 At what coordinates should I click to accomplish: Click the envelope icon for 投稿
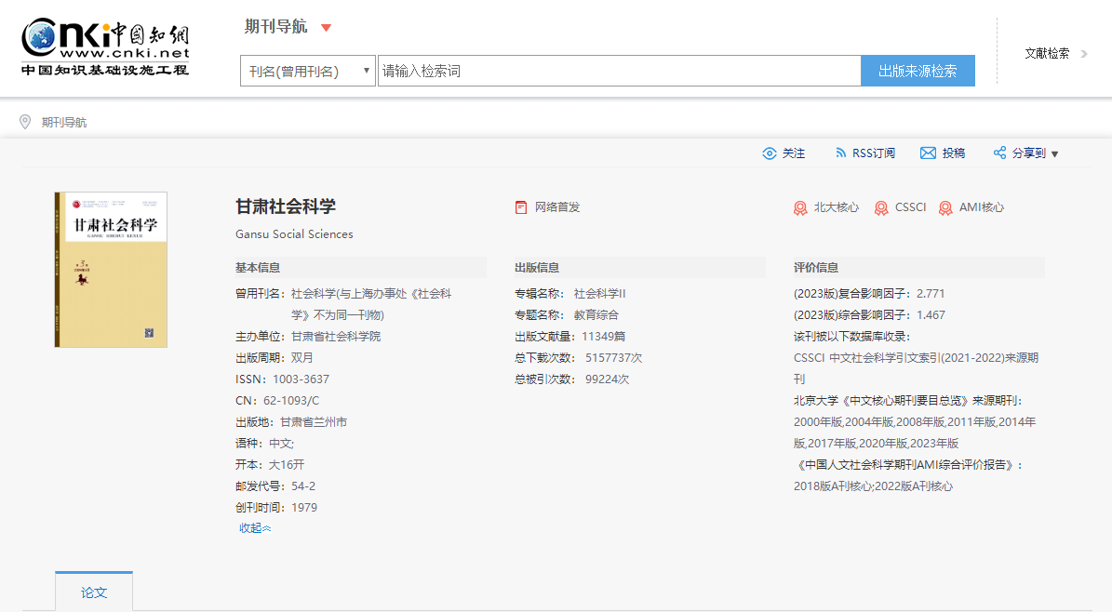click(928, 153)
